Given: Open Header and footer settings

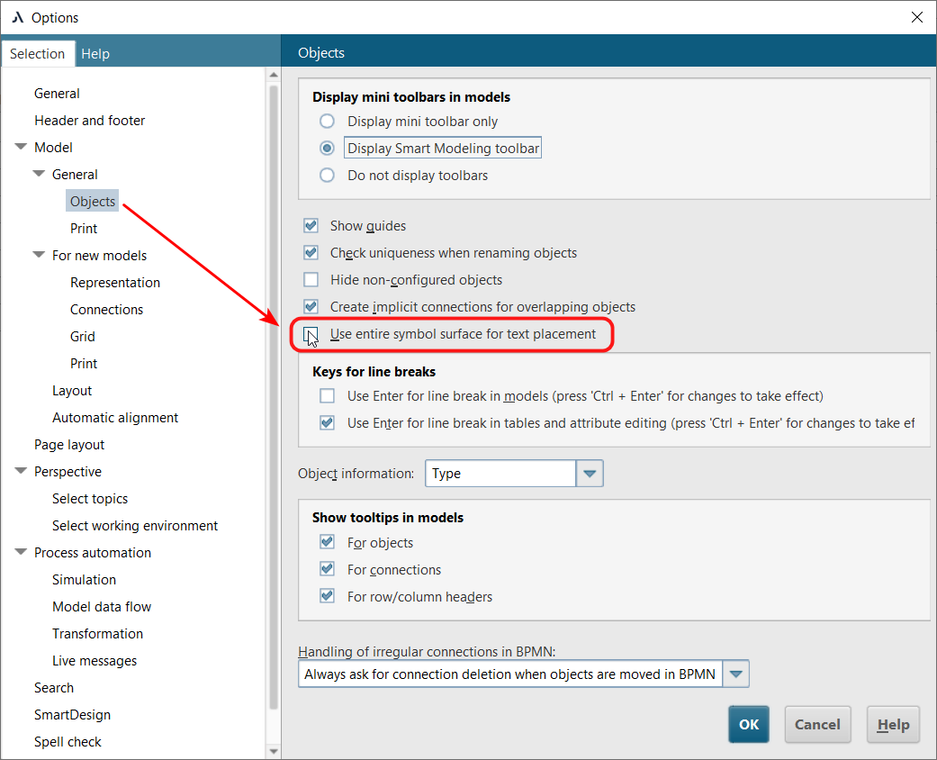Looking at the screenshot, I should tap(89, 121).
